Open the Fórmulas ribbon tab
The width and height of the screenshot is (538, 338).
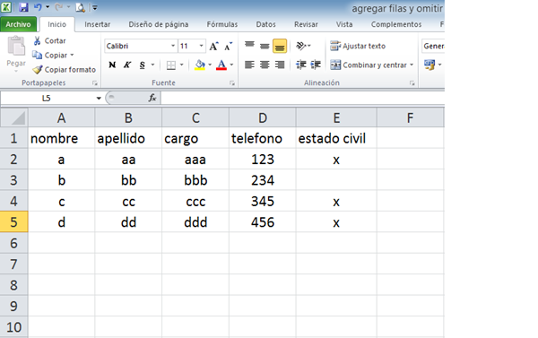pyautogui.click(x=222, y=24)
